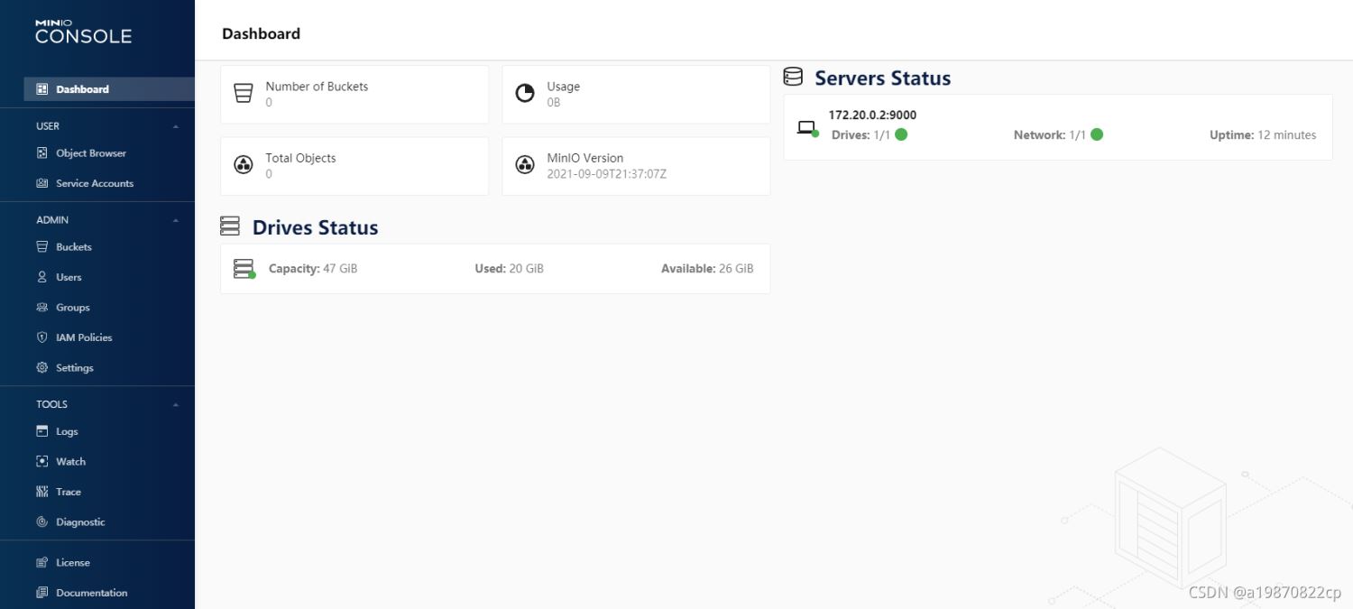The height and width of the screenshot is (609, 1353).
Task: Click the Uptime 12 minutes text
Action: pos(1263,134)
